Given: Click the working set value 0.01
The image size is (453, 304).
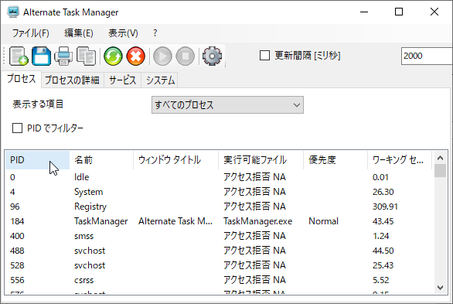Looking at the screenshot, I should click(x=380, y=177).
